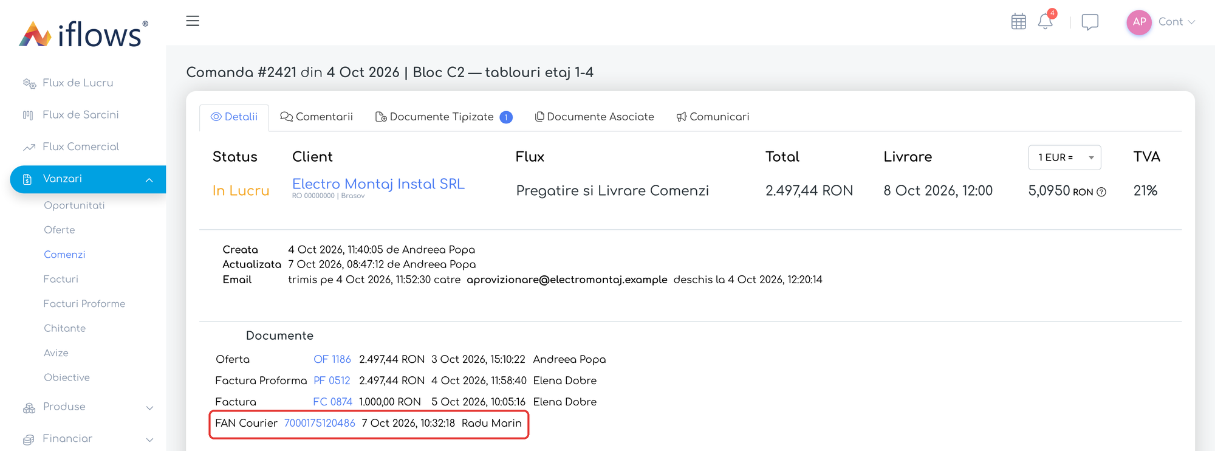1215x451 pixels.
Task: Open invoice FC 0874 link
Action: click(x=332, y=402)
